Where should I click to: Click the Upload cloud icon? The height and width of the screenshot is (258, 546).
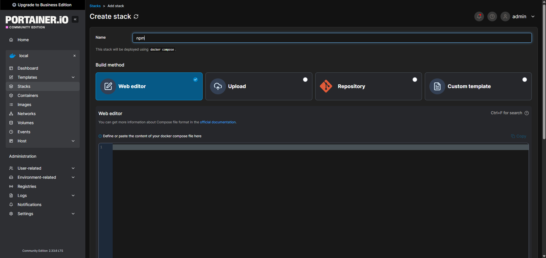[x=218, y=86]
